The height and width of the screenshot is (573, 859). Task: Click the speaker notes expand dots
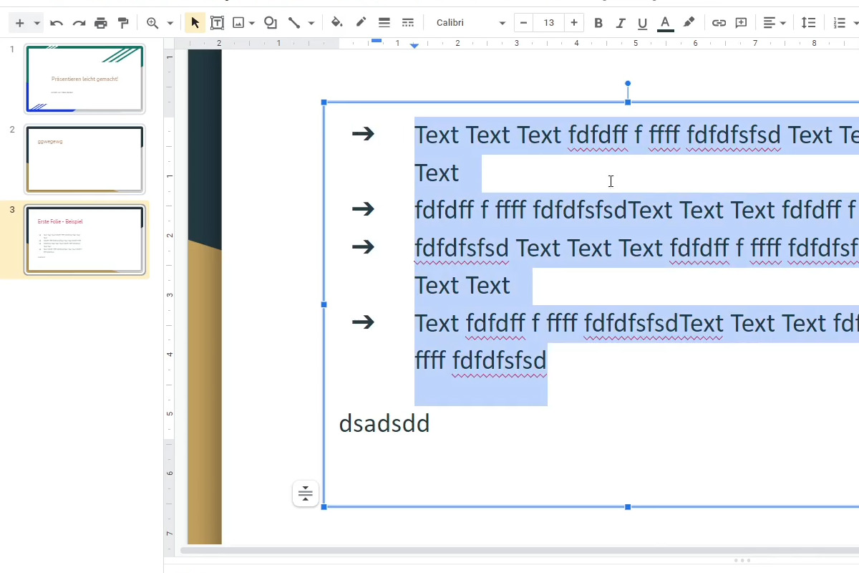[x=742, y=560]
